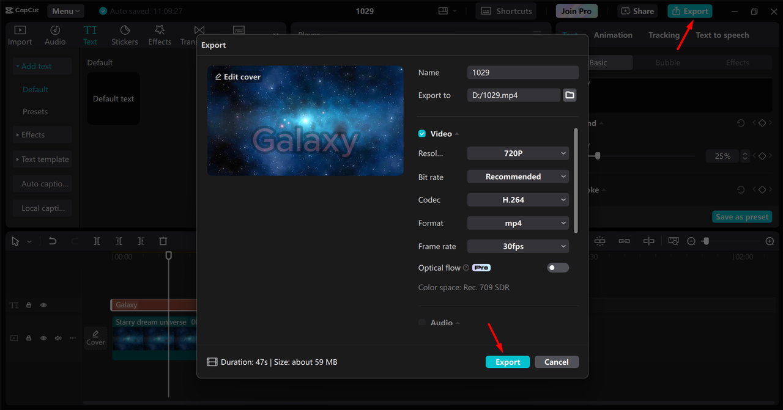Image resolution: width=783 pixels, height=410 pixels.
Task: Reset the Background section with circular arrow
Action: (741, 123)
